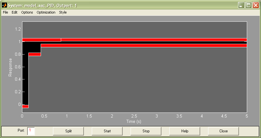The image size is (261, 138).
Task: Click the 'Port:' label
Action: (x=21, y=130)
